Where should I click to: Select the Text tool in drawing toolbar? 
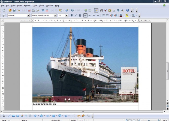pyautogui.click(x=26, y=116)
